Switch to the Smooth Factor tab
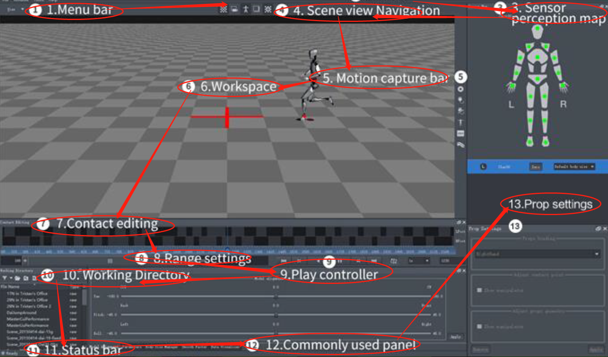608x357 pixels. click(194, 347)
